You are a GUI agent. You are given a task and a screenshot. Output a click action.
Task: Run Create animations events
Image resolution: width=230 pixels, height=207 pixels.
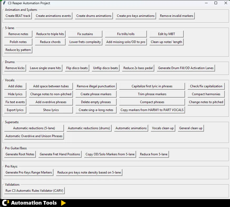(x=53, y=16)
